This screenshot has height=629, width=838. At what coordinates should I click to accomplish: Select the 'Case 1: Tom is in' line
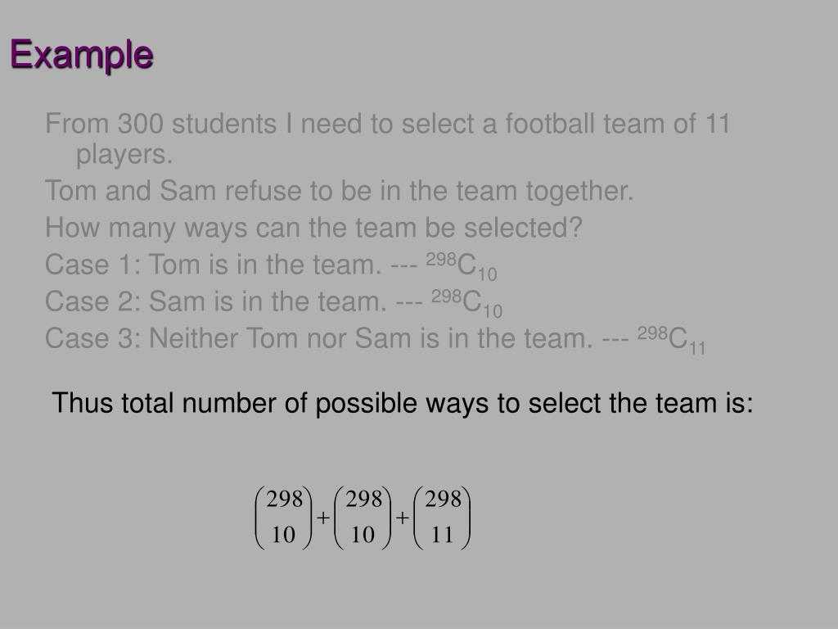[271, 265]
